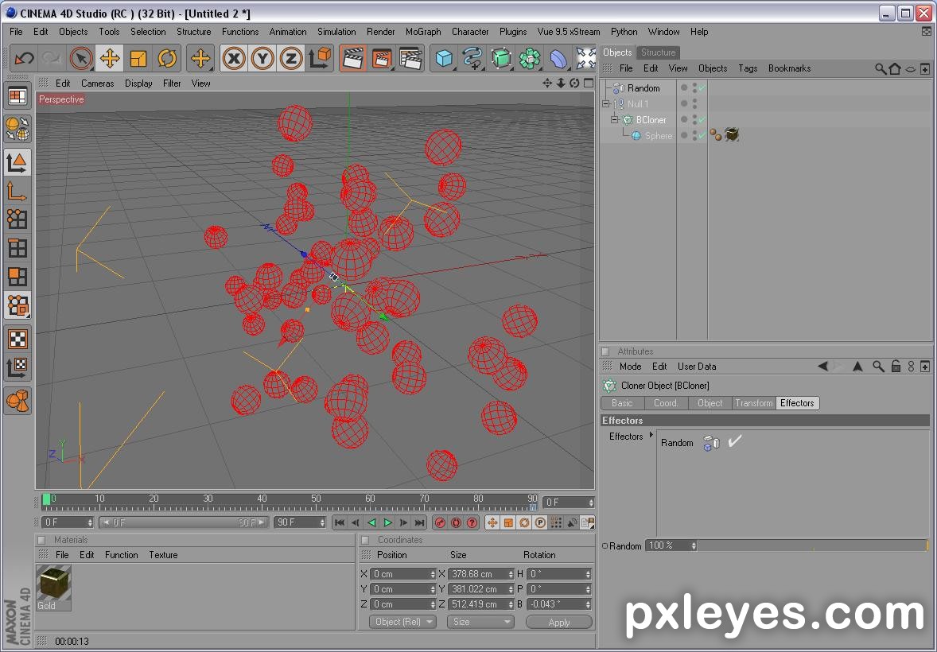Image resolution: width=937 pixels, height=652 pixels.
Task: Go to the start of animation
Action: coord(340,522)
